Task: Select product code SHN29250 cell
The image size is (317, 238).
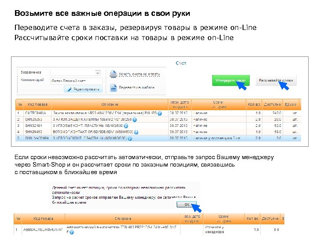Action: pyautogui.click(x=33, y=119)
